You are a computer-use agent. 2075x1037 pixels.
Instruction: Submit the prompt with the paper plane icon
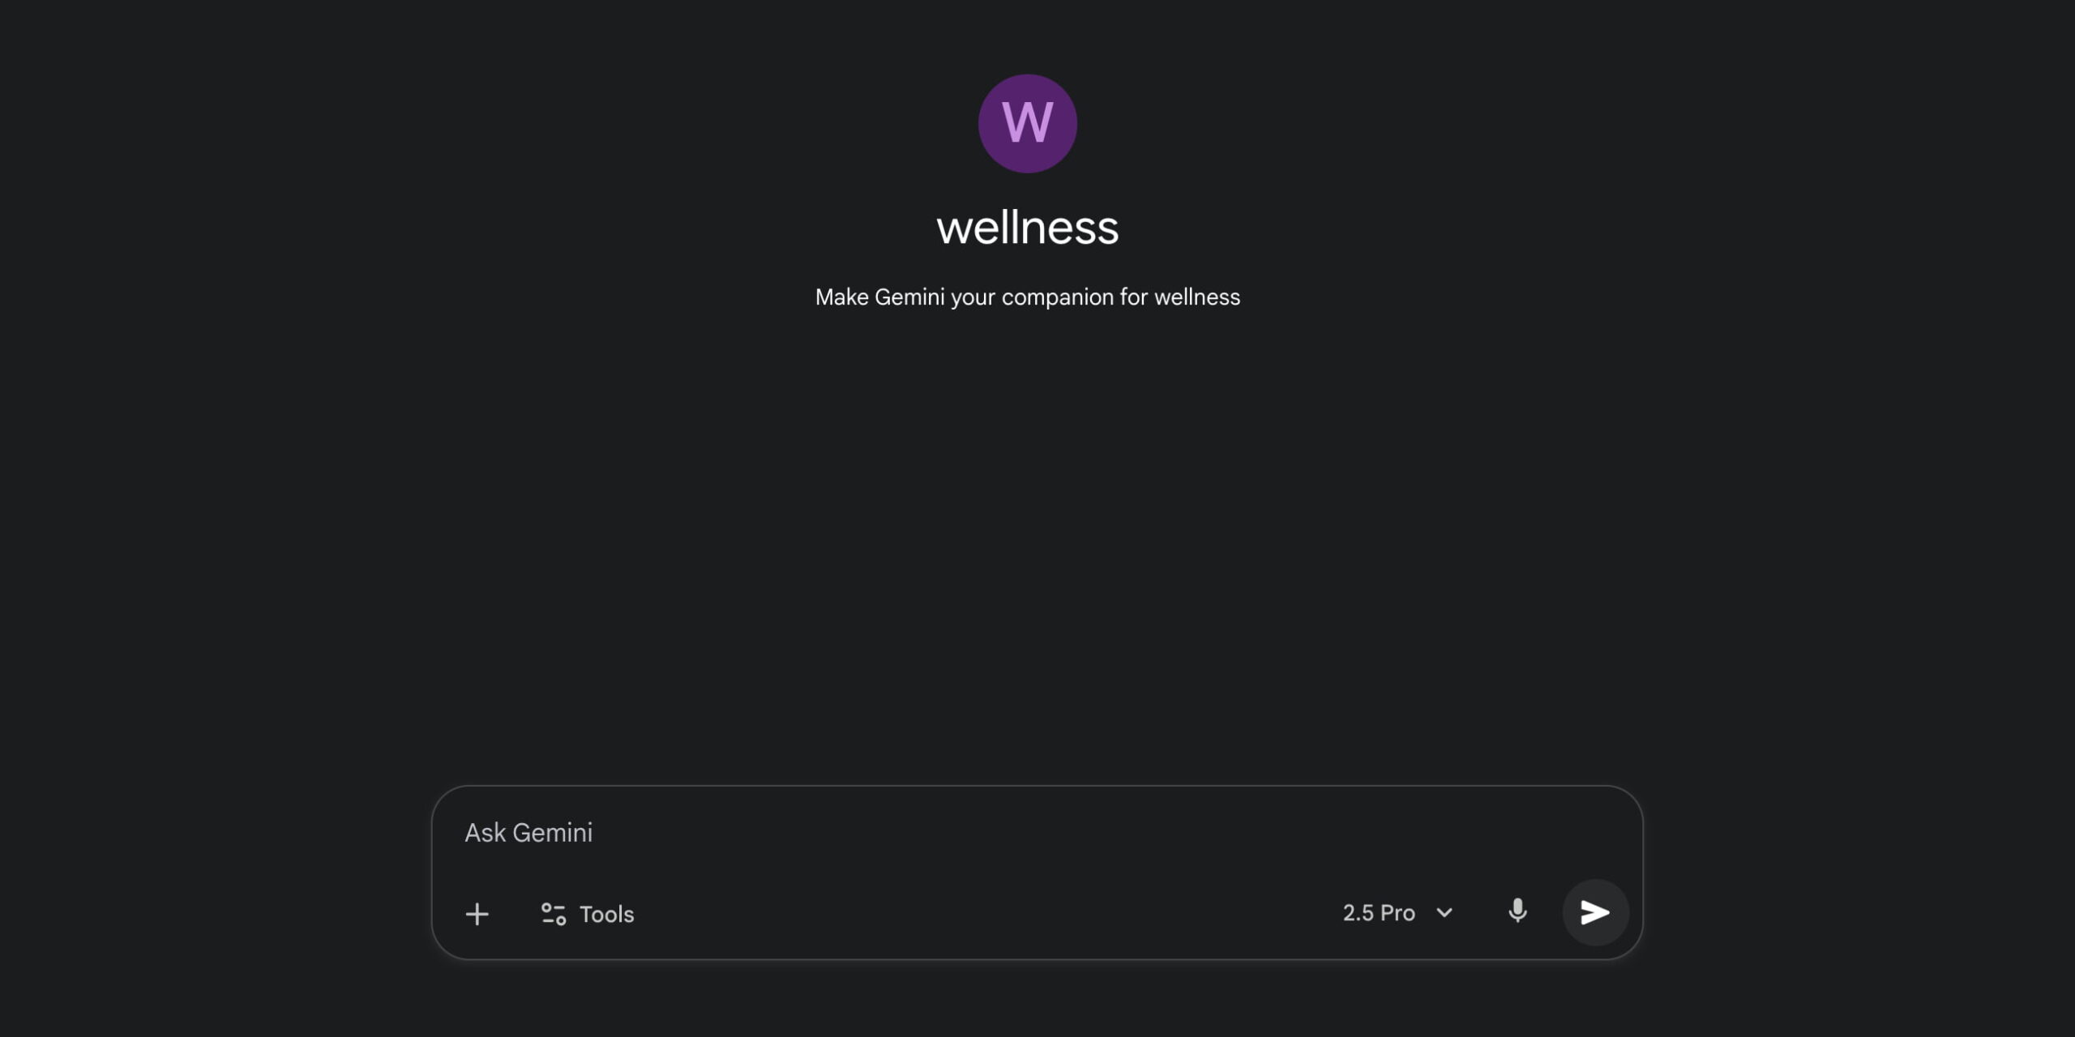click(x=1595, y=912)
